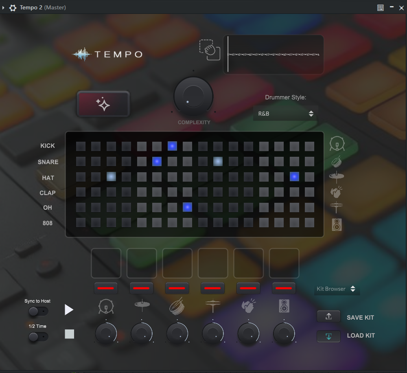Select the closed hi-hat icon above the bottom knobs
Screen dimensions: 407x373
coord(142,305)
